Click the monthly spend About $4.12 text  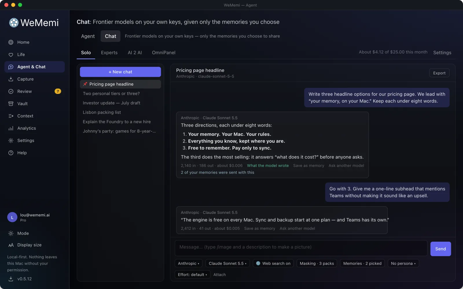(393, 52)
